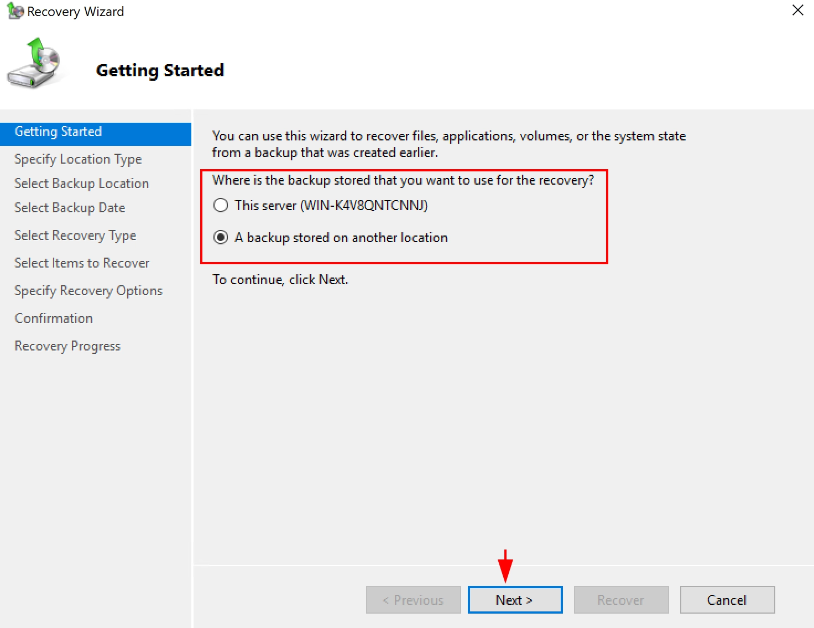Click the greyed-out Recover button
The width and height of the screenshot is (814, 628).
(x=620, y=600)
